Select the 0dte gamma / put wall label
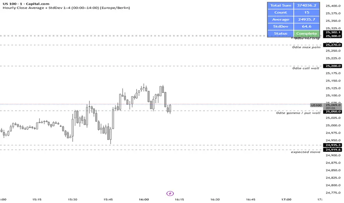The image size is (344, 203). click(298, 113)
